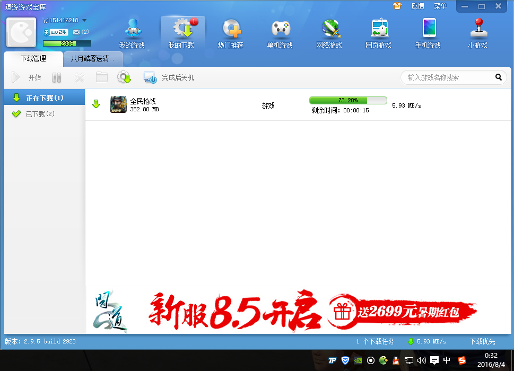
Task: Click the green pac-man tray icon
Action: (383, 360)
